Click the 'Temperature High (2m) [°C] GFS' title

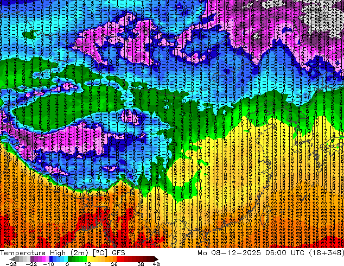point(62,253)
